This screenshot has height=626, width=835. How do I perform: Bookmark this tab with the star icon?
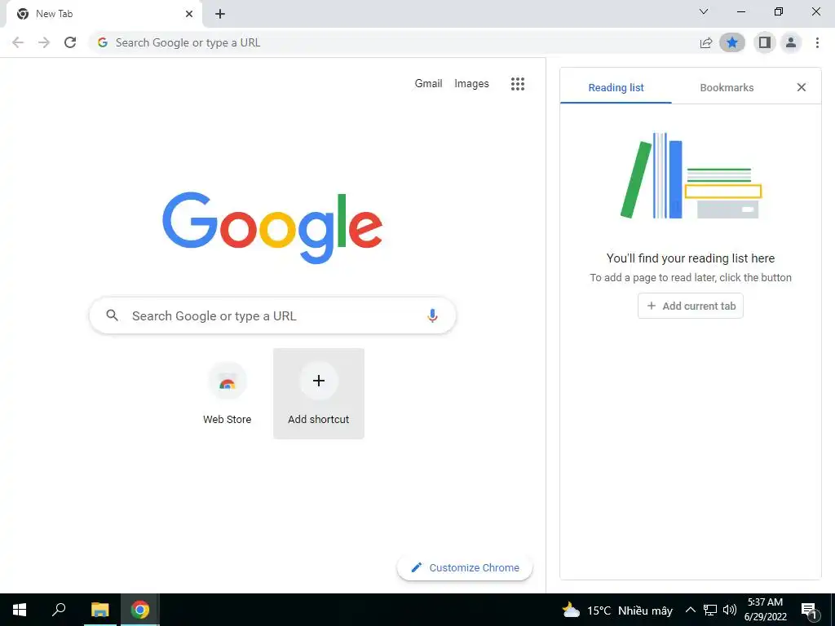732,42
